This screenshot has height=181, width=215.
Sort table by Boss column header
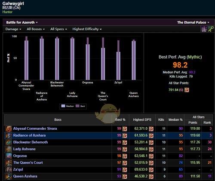pos(58,120)
